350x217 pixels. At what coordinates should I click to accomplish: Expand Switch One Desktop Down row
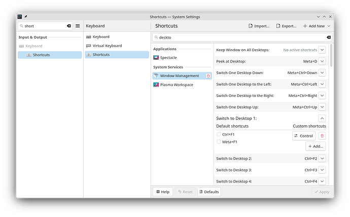pyautogui.click(x=322, y=73)
